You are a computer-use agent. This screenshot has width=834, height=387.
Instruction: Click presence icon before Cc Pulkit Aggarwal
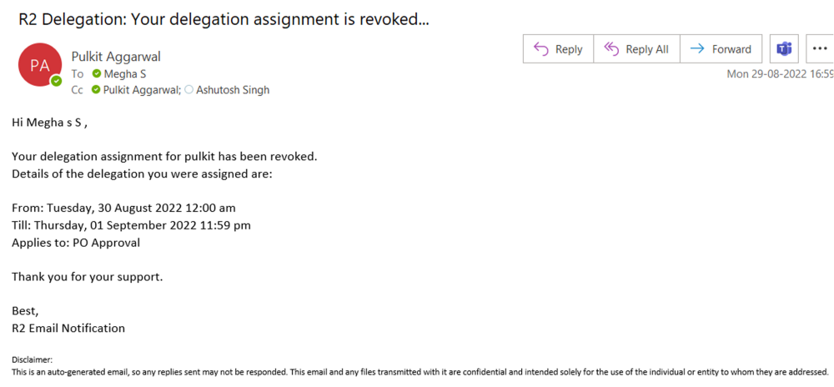coord(97,90)
